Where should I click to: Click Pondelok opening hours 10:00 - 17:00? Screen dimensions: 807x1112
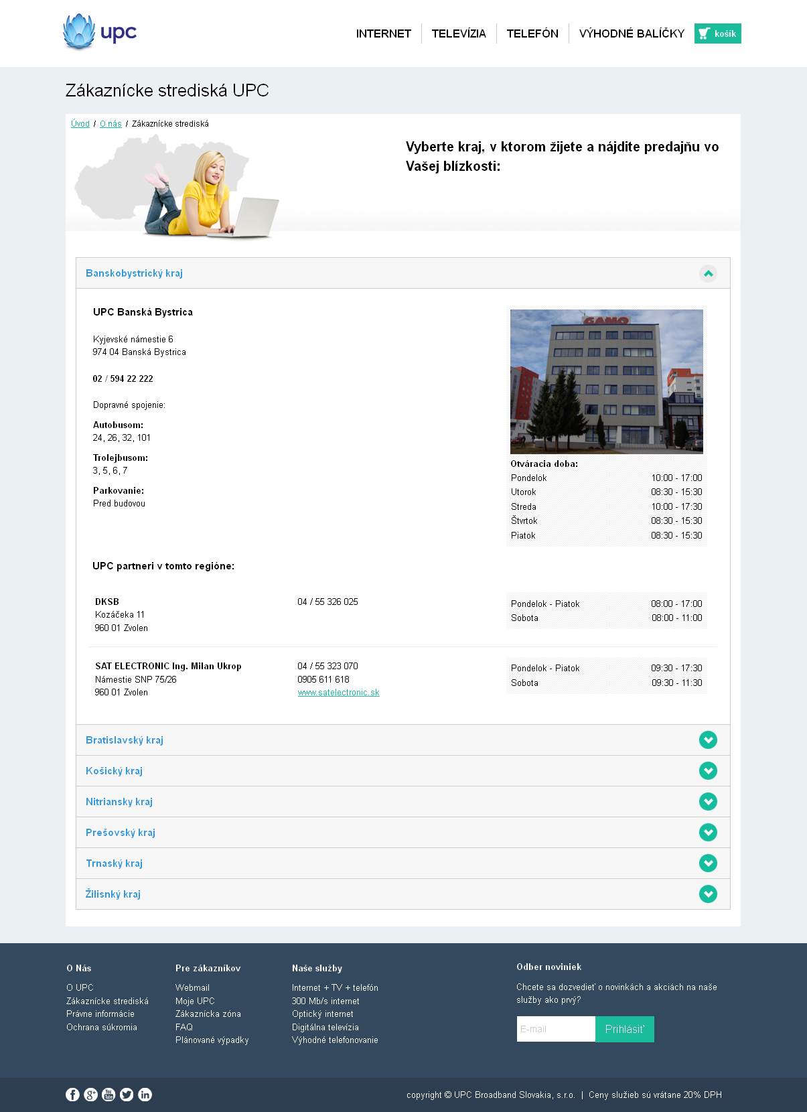click(676, 478)
